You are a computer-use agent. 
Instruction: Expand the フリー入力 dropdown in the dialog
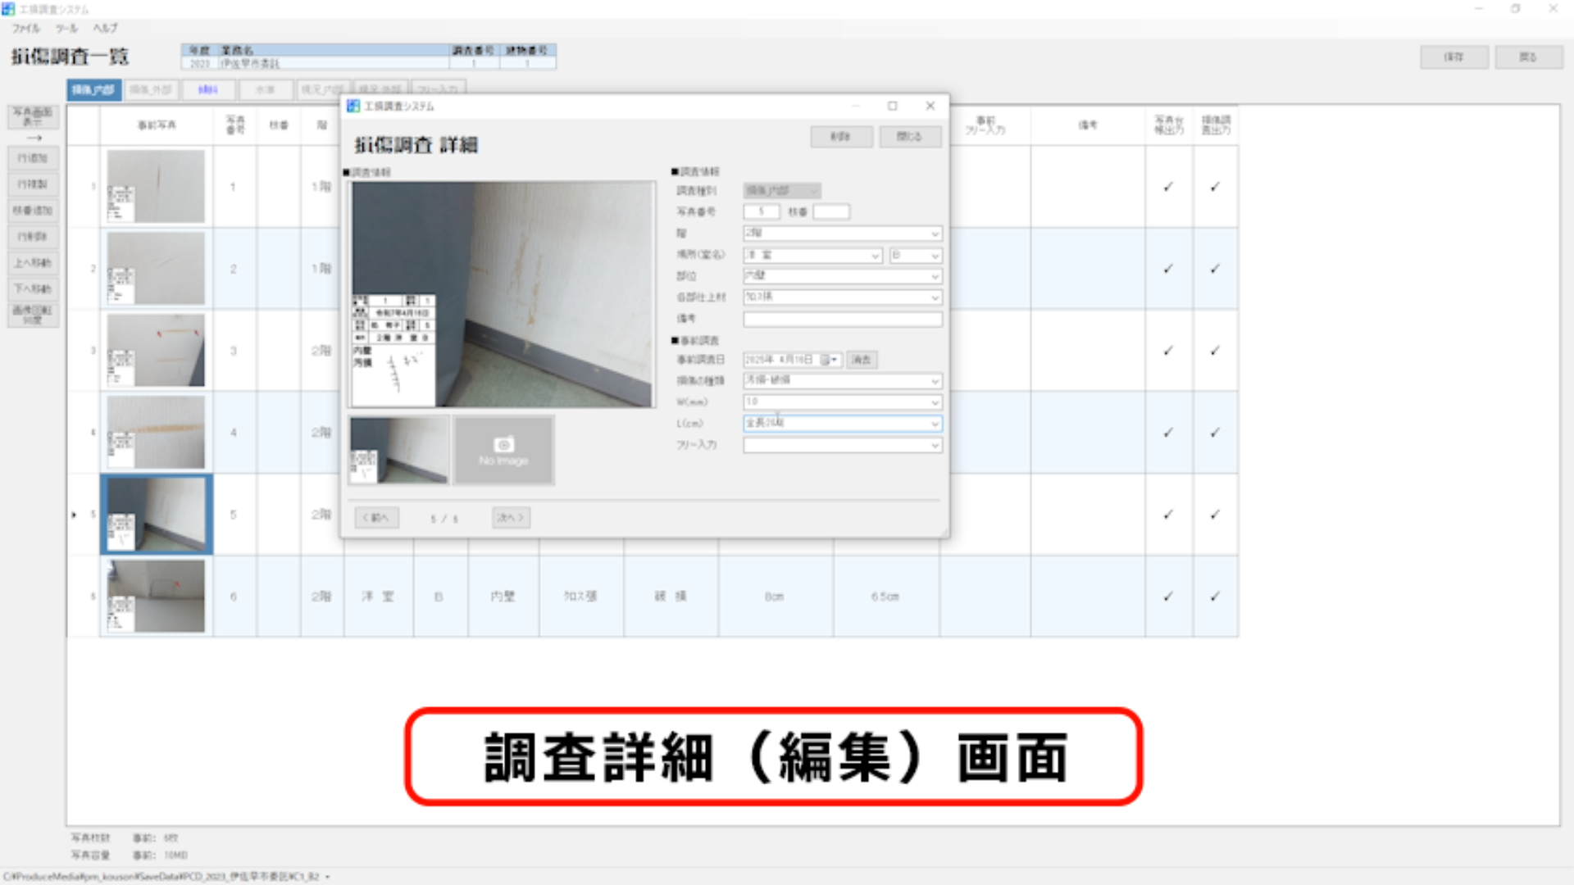pyautogui.click(x=935, y=445)
